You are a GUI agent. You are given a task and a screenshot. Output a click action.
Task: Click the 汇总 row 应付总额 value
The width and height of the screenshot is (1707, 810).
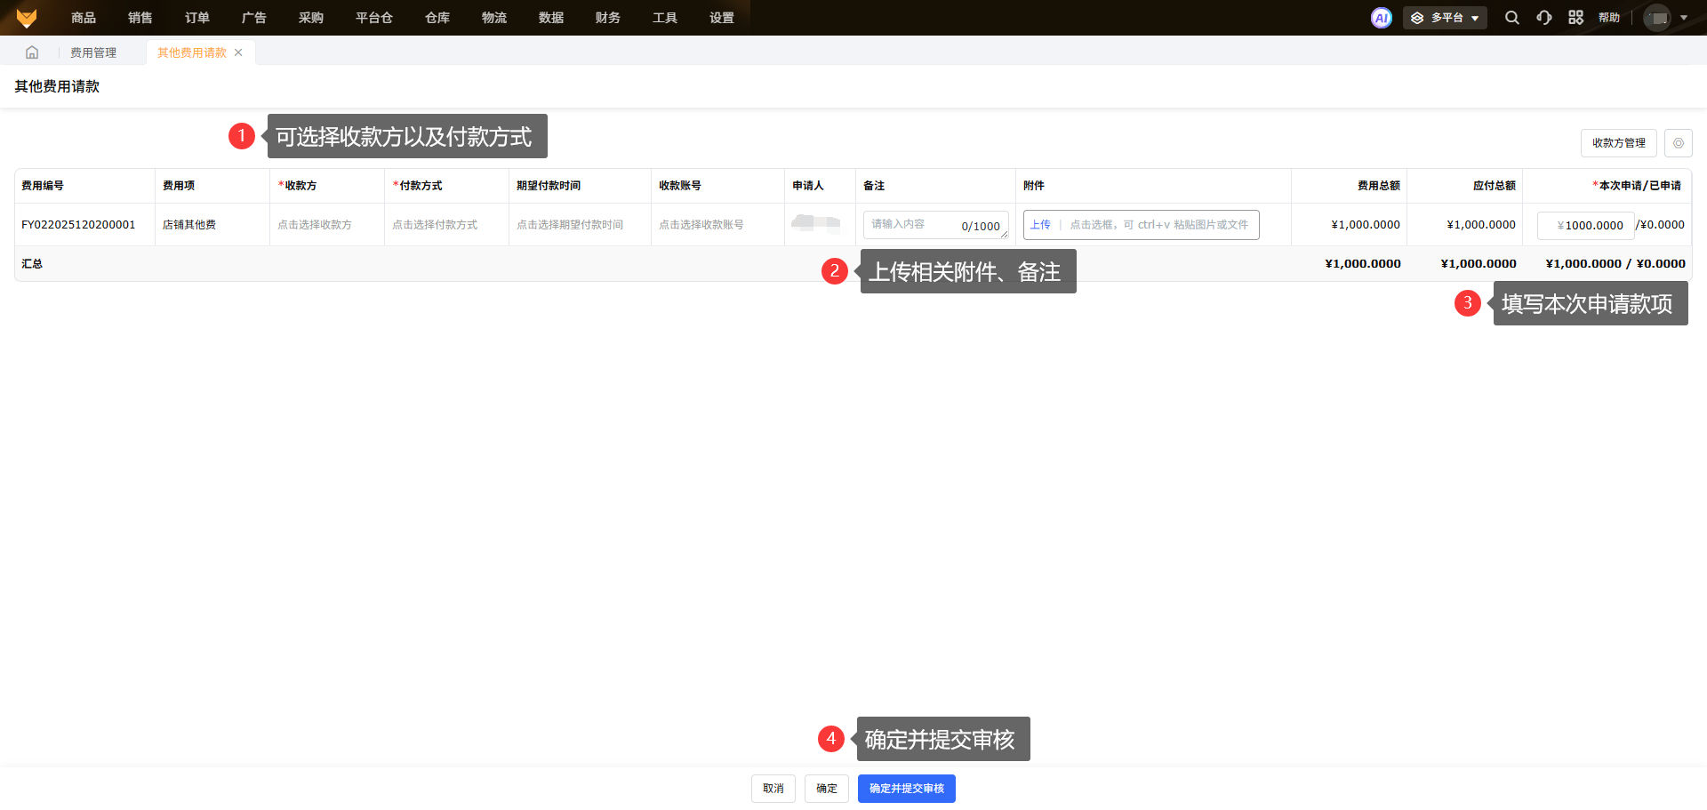1479,264
